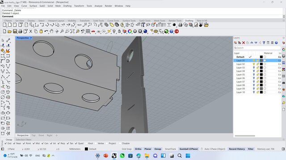Screen dimensions: 286x160
Task: Open help with the blue question mark icon
Action: (x=172, y=32)
